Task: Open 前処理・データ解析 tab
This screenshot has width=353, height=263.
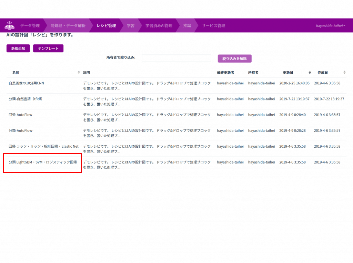Action: [68, 26]
